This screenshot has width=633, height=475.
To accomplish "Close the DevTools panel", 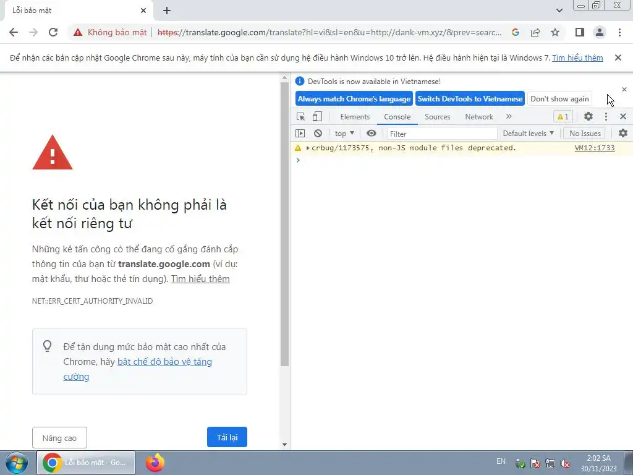I will pyautogui.click(x=623, y=117).
